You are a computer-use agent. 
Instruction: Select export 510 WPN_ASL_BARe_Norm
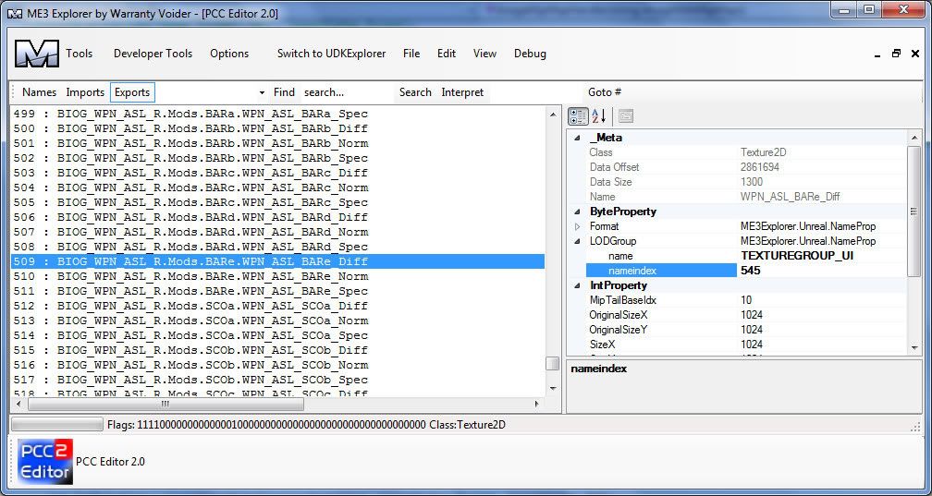tap(277, 276)
